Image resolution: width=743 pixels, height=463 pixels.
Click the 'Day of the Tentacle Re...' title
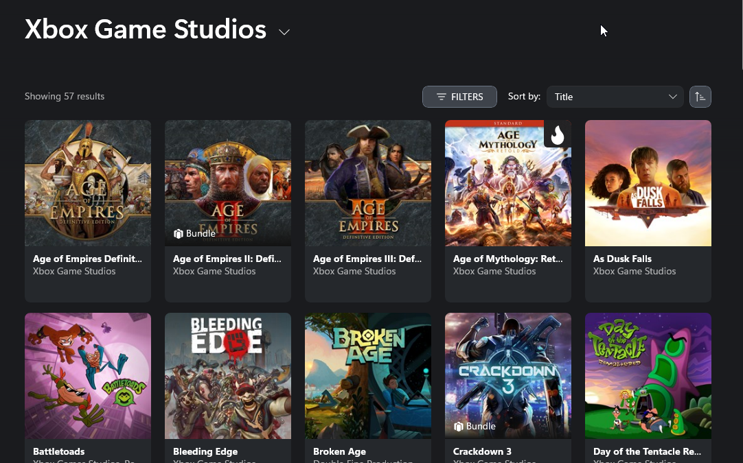(x=647, y=451)
